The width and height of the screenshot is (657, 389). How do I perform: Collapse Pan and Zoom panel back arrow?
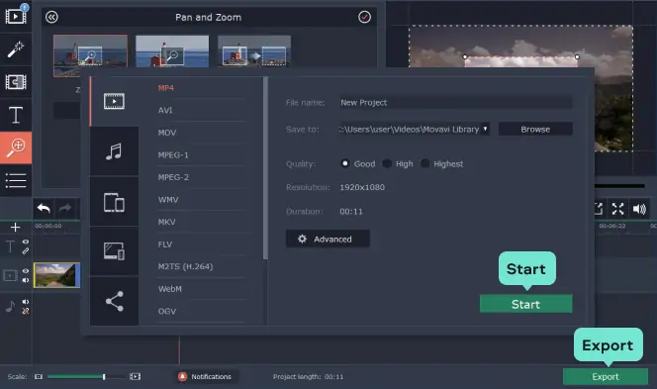point(52,17)
